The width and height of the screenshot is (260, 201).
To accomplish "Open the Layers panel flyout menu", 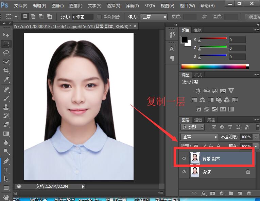I will 257,120.
